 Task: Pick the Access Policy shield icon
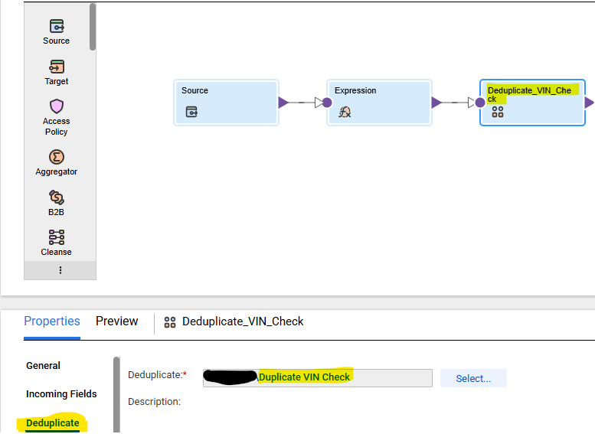57,106
